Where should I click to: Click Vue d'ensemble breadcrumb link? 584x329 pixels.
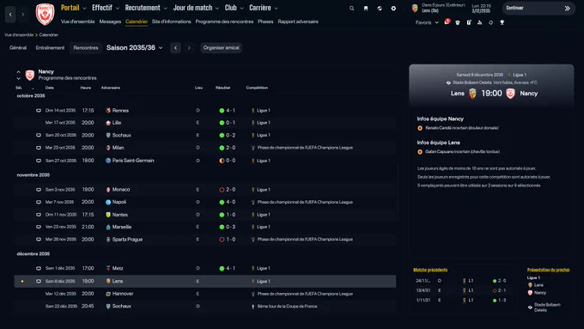coord(19,34)
